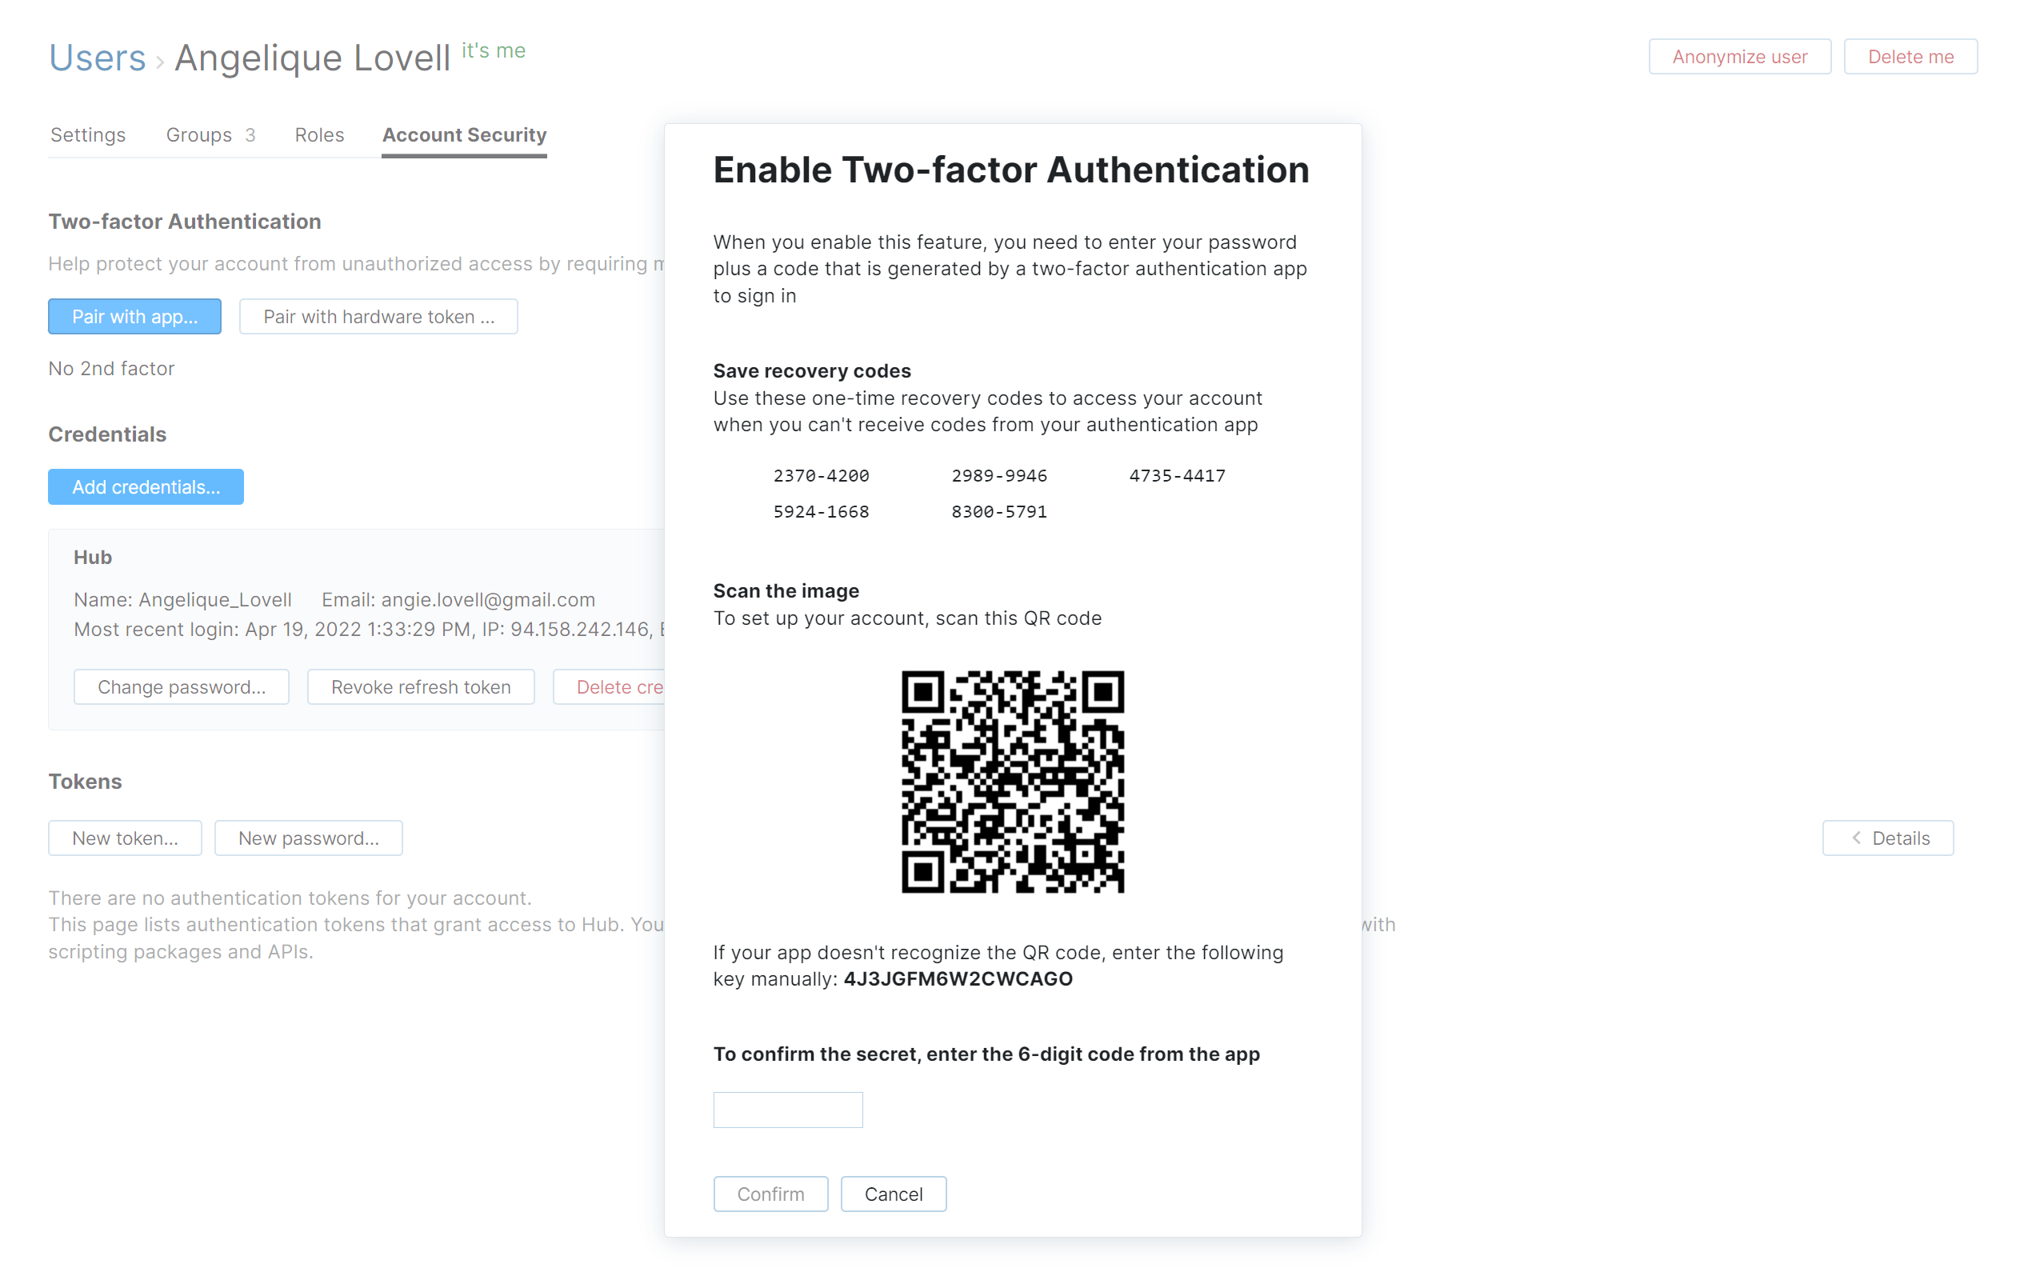Select the Account Security tab
The width and height of the screenshot is (2024, 1284).
coord(464,134)
